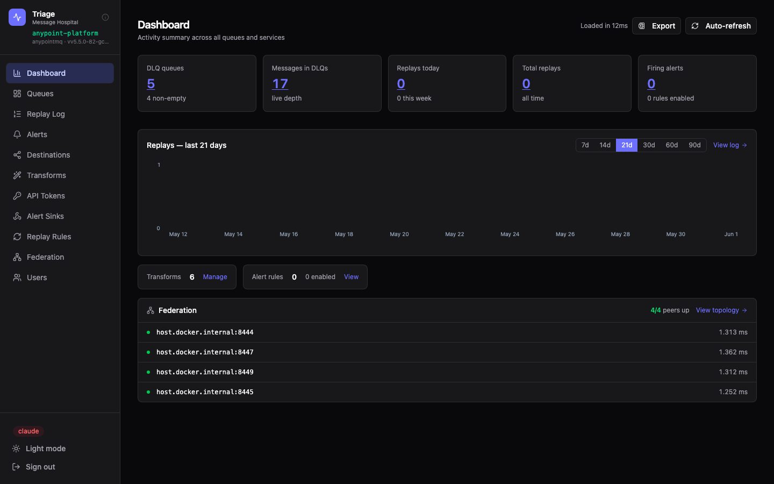Select the 21d chart range
Image resolution: width=774 pixels, height=484 pixels.
(627, 145)
